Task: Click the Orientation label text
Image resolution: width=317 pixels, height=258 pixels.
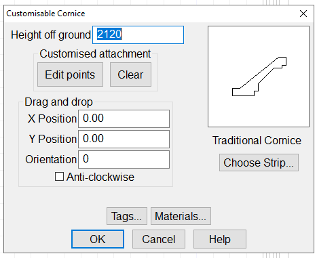Action: pyautogui.click(x=51, y=159)
